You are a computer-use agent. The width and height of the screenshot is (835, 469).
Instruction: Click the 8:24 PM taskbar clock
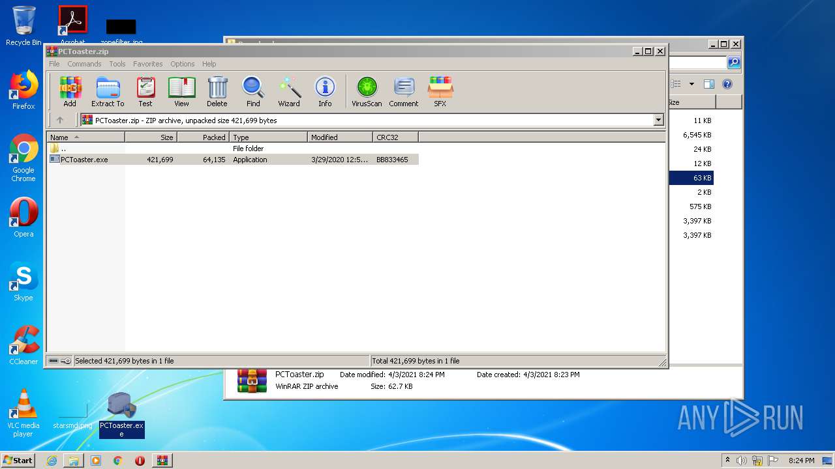point(801,461)
